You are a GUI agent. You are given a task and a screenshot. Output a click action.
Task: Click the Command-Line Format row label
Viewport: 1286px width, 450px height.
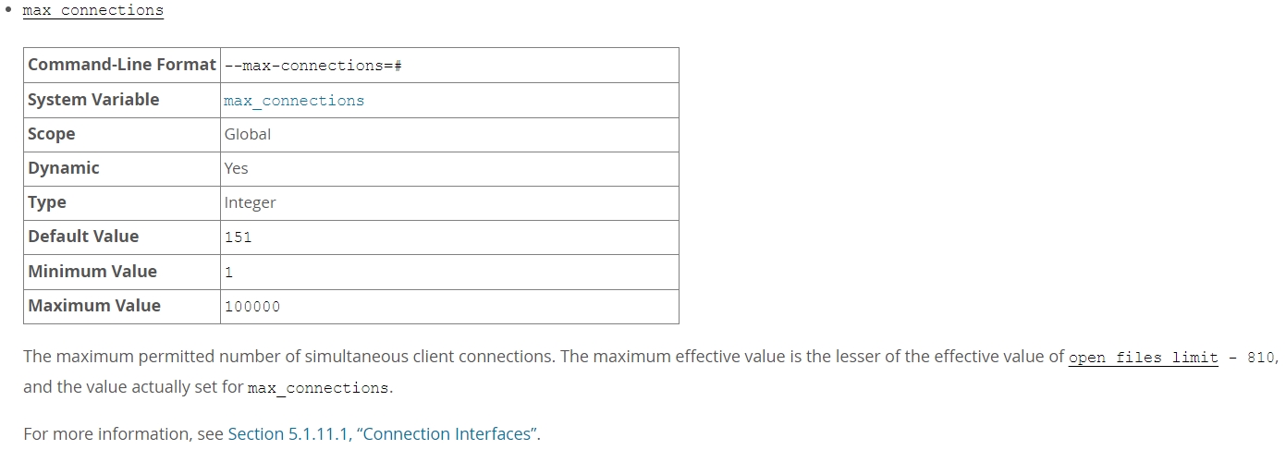[121, 66]
